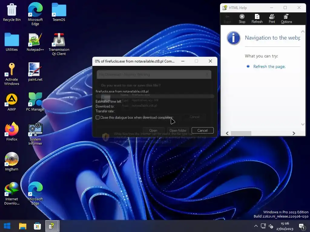Viewport: 310px width, 232px height.
Task: Click the HTML Help title bar icon
Action: 225,8
